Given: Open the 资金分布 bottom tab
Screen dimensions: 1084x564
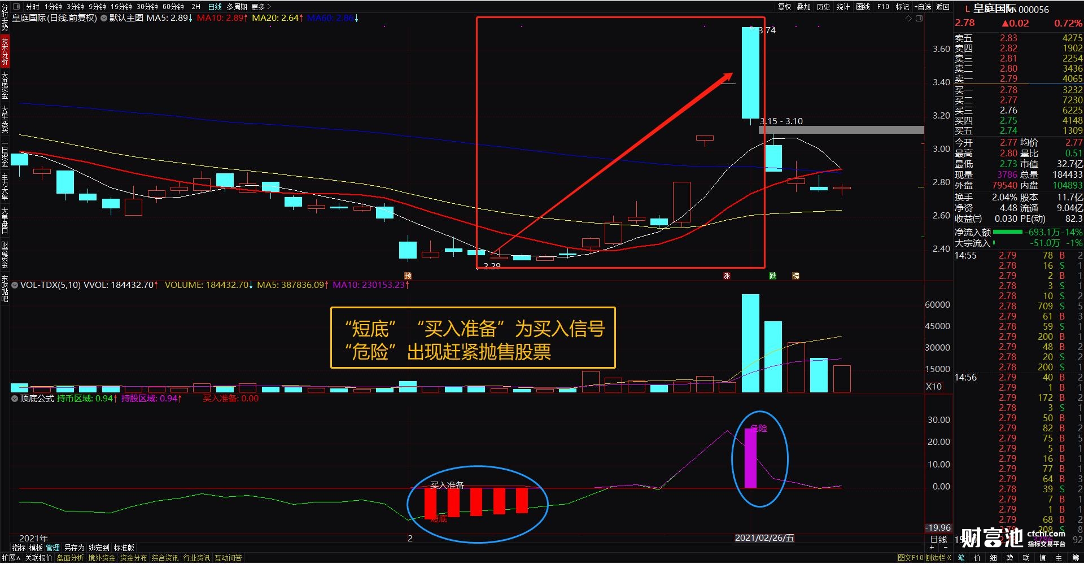Looking at the screenshot, I should [133, 558].
